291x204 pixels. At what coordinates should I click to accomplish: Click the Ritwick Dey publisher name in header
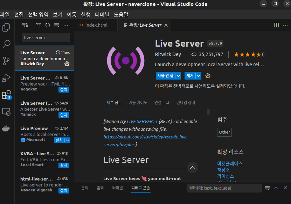168,54
